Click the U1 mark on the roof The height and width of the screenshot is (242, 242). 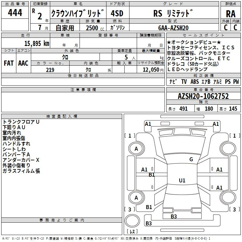click(182, 181)
